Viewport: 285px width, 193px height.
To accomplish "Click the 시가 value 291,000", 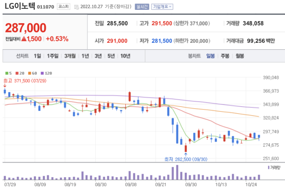I will 117,41.
